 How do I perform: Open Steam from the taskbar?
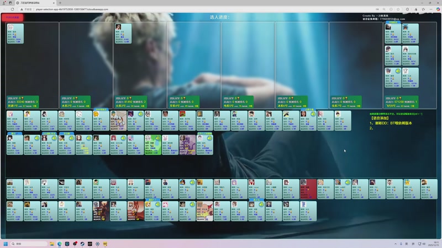82,244
